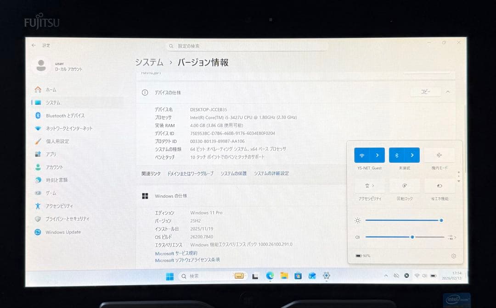Image resolution: width=496 pixels, height=308 pixels.
Task: Open the settings gear in quick settings panel
Action: click(454, 256)
